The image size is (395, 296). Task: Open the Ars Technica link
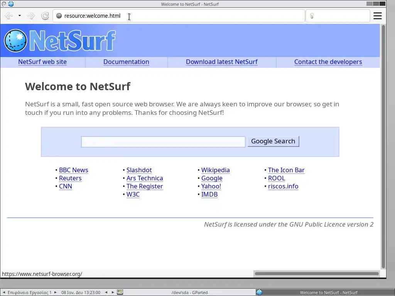(x=145, y=178)
